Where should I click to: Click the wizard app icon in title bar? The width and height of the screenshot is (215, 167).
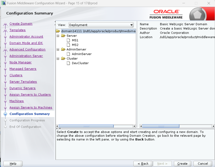point(4,3)
